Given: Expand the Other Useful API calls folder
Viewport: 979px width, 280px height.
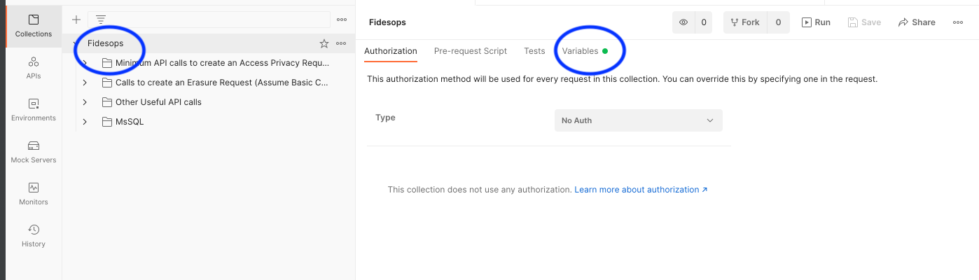Looking at the screenshot, I should (85, 102).
